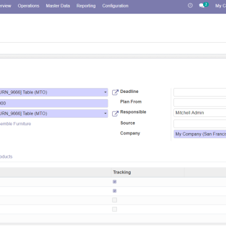The width and height of the screenshot is (226, 226).
Task: Follow the Assemble Furniture link
Action: [x=15, y=124]
